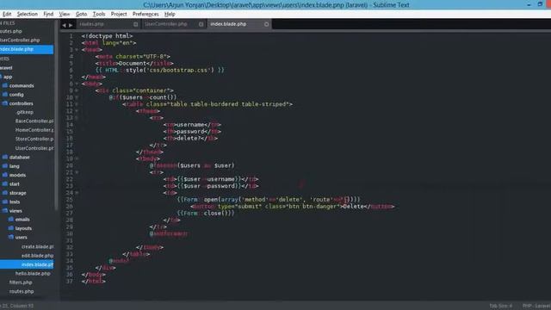Click the emails folder icon
Viewport: 551px width, 310px height.
click(11, 220)
